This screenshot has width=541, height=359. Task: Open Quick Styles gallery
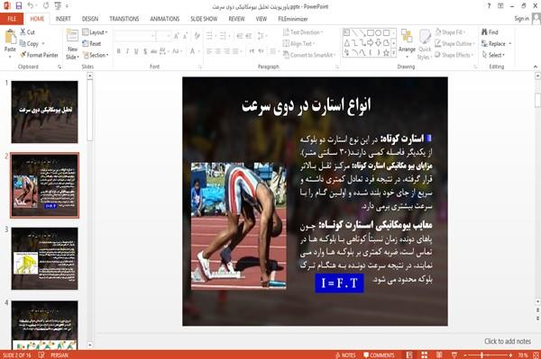pyautogui.click(x=425, y=44)
